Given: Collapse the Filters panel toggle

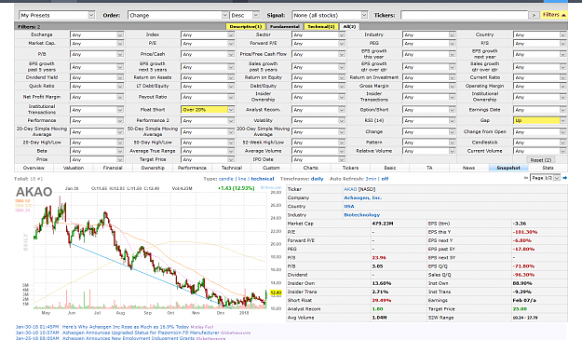Looking at the screenshot, I should [x=554, y=15].
